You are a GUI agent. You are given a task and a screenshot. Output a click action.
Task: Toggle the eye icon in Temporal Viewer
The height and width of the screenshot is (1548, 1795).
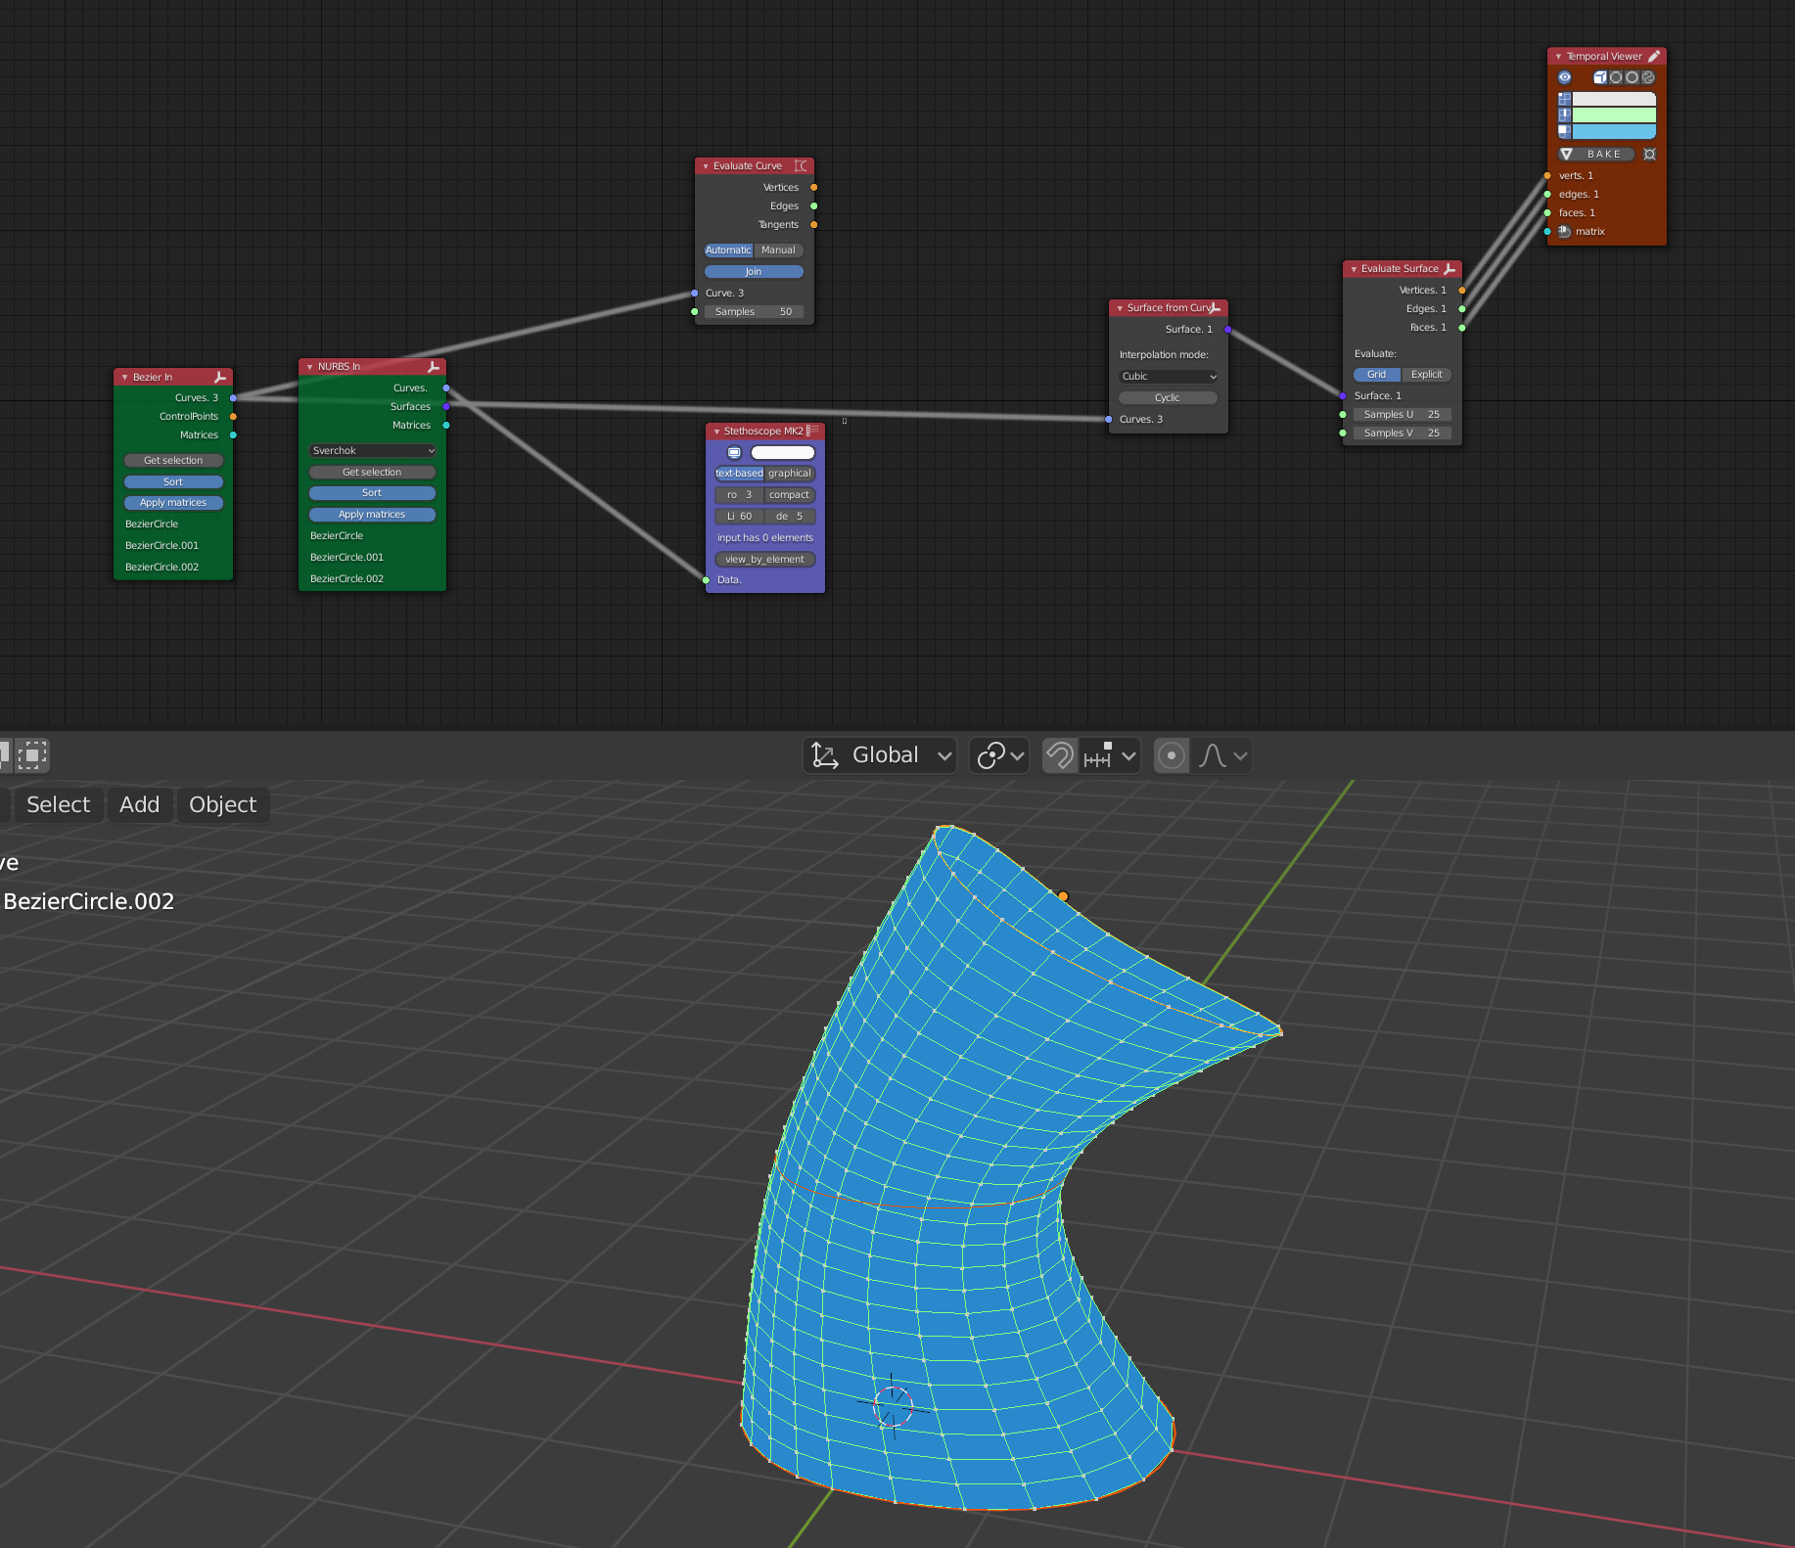coord(1564,77)
